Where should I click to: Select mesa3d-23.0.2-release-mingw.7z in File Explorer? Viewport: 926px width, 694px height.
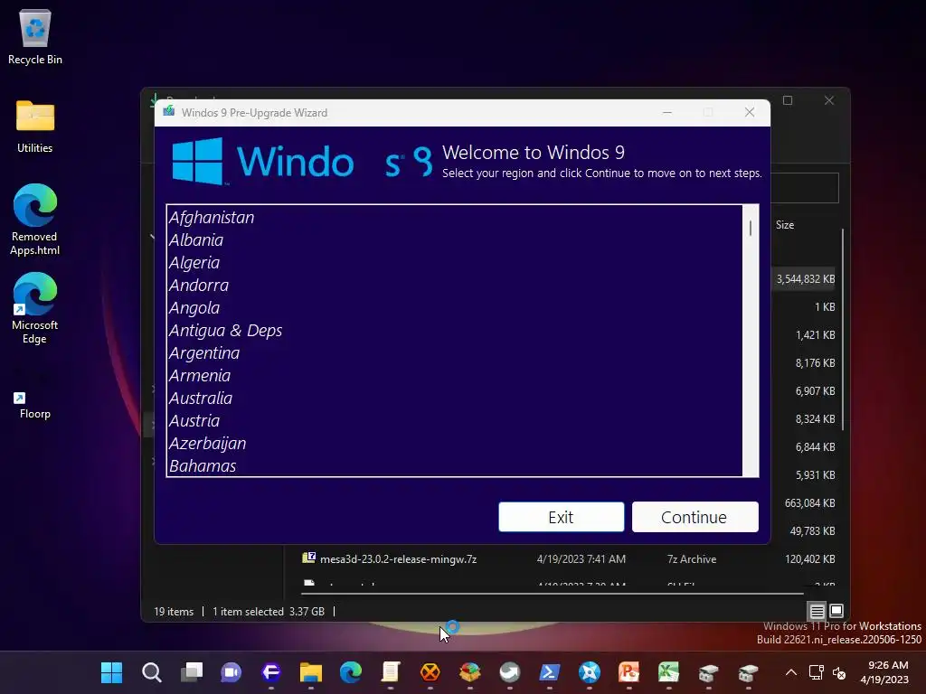coord(398,558)
